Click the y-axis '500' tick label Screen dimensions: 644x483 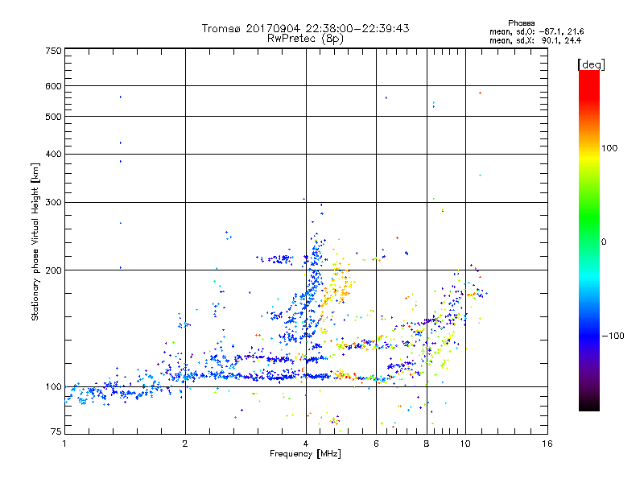click(x=53, y=117)
